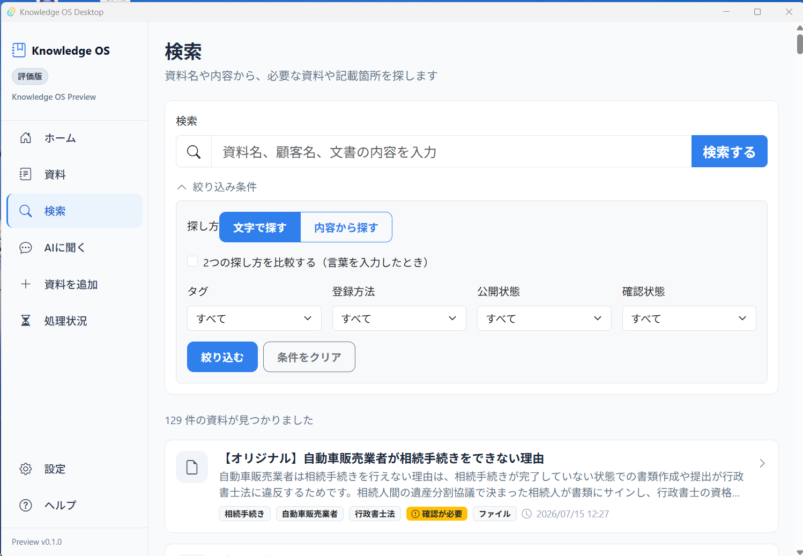The height and width of the screenshot is (556, 803).
Task: Switch to the 内容から探す search mode
Action: pyautogui.click(x=346, y=227)
